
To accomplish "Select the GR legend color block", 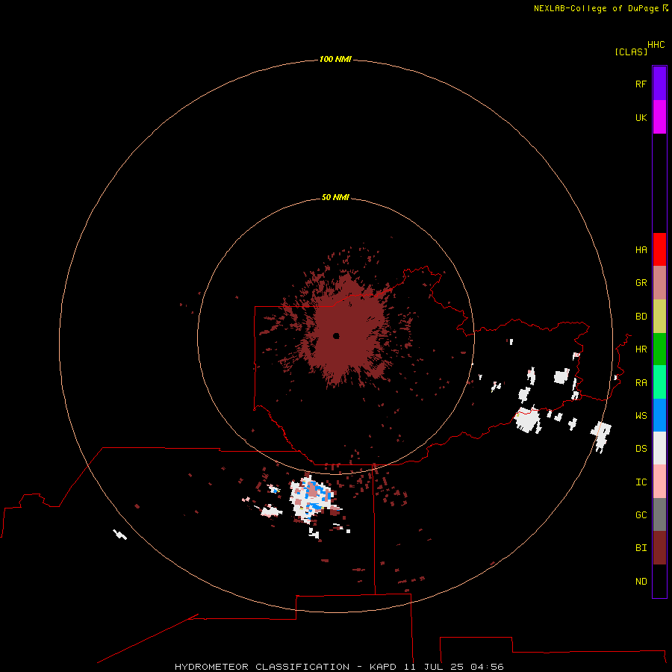I will point(659,283).
